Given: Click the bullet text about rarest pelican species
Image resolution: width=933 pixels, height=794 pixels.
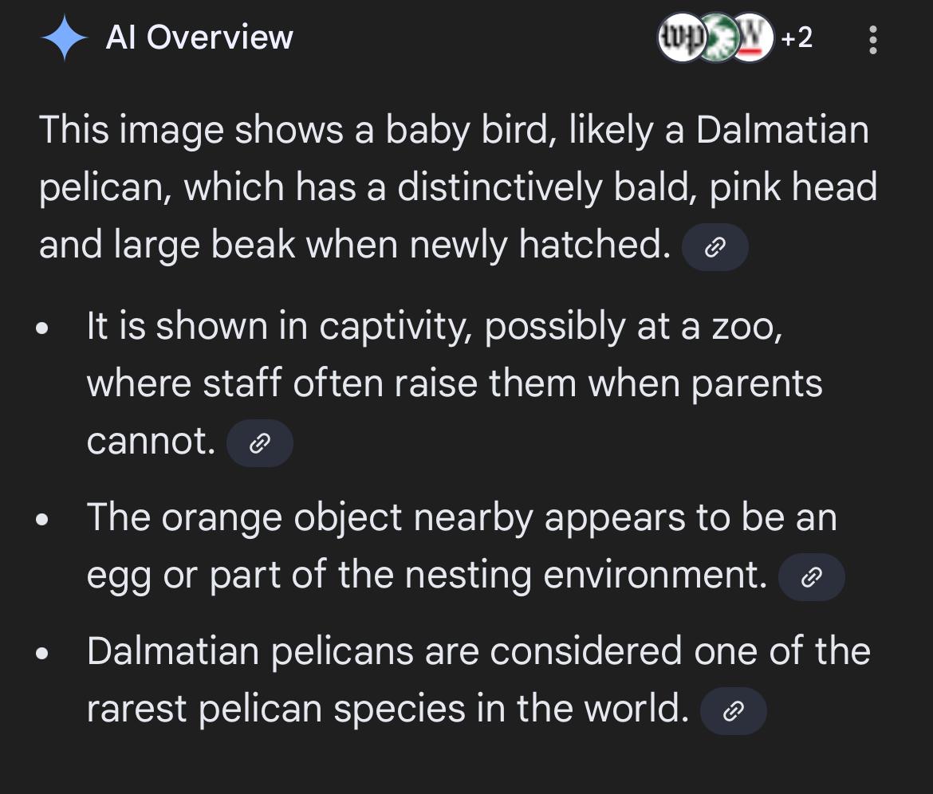Looking at the screenshot, I should pos(478,652).
